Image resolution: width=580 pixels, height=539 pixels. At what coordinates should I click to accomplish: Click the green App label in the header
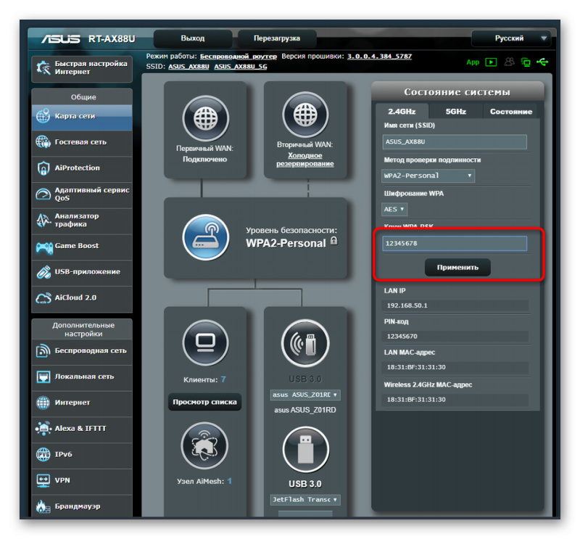[473, 62]
